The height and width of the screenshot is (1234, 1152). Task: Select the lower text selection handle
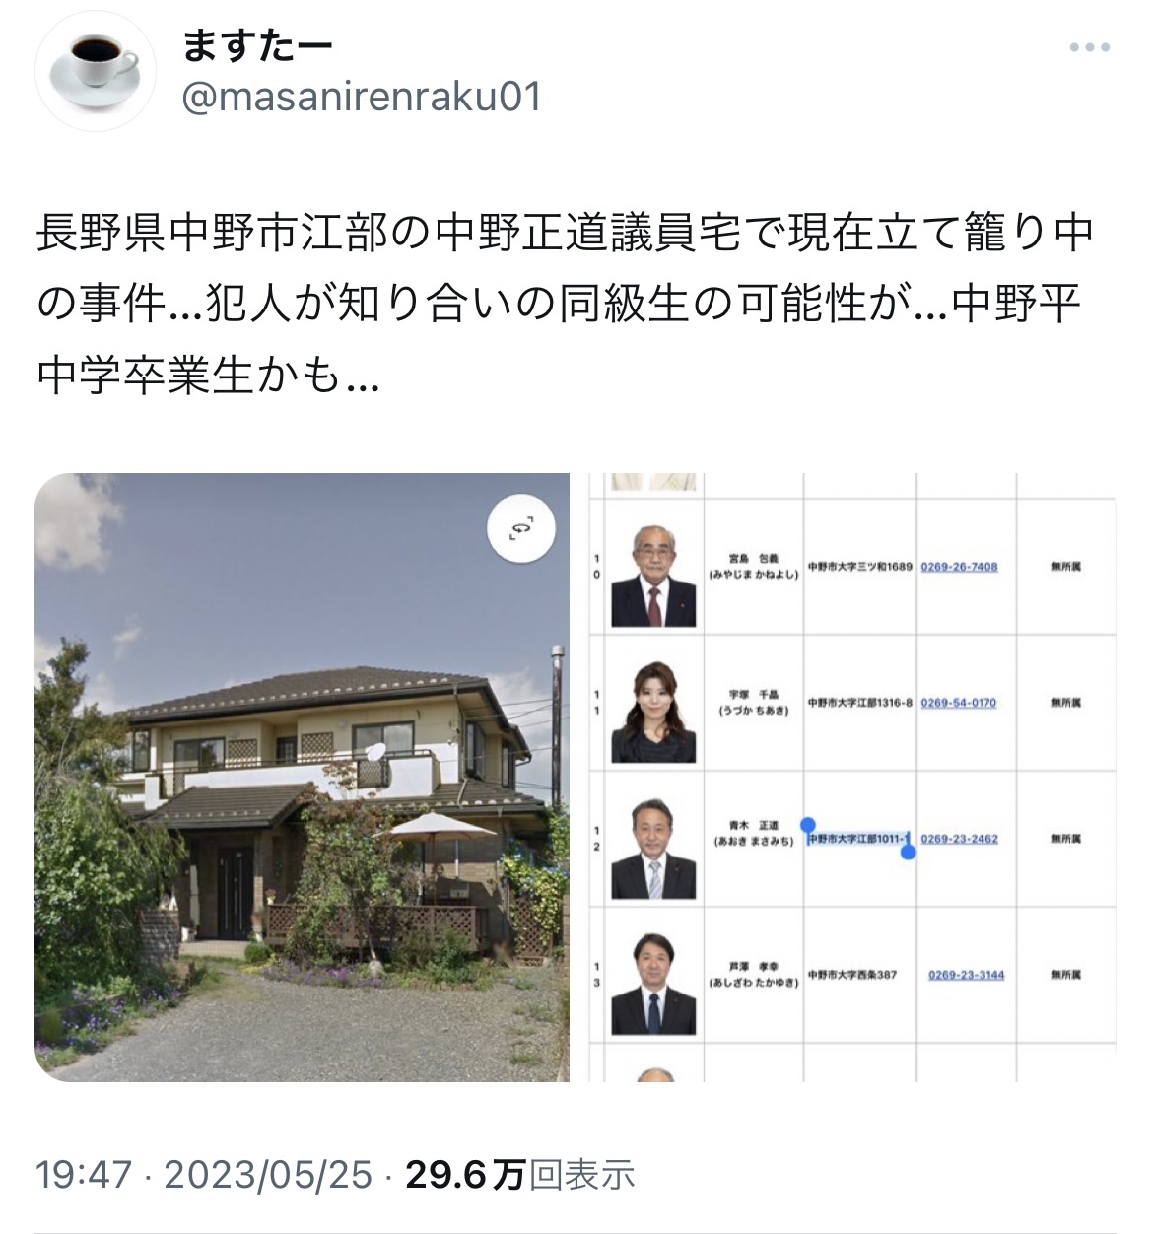pyautogui.click(x=909, y=852)
